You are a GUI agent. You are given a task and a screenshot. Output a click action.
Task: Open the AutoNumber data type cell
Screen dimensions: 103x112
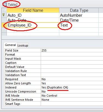click(x=79, y=15)
